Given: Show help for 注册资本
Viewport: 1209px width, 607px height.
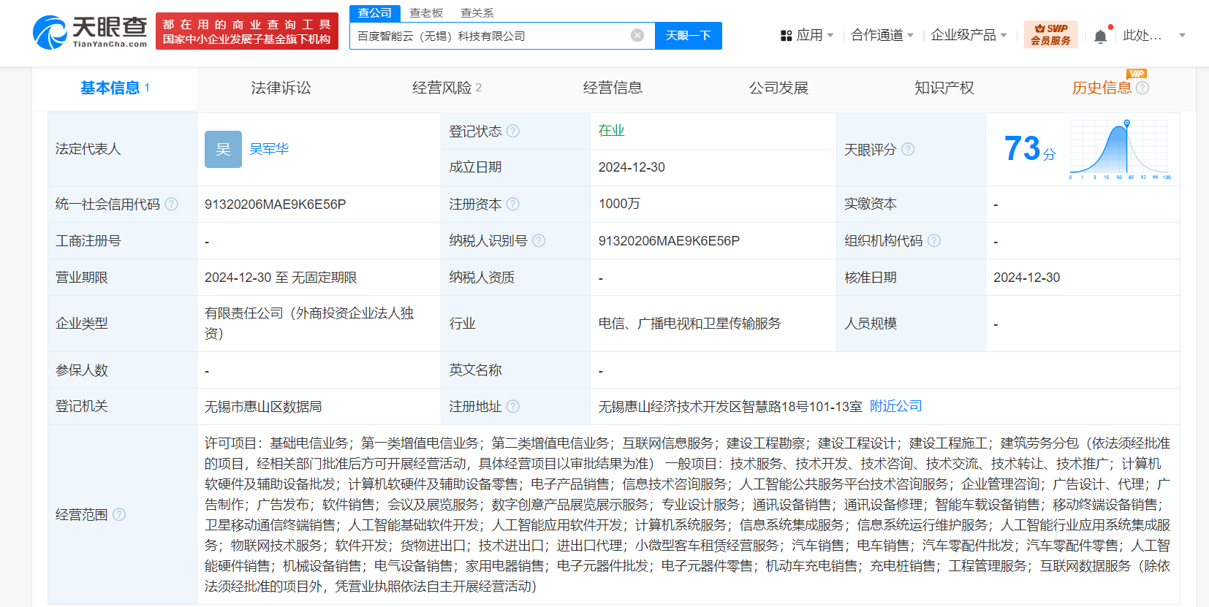Looking at the screenshot, I should [x=513, y=204].
